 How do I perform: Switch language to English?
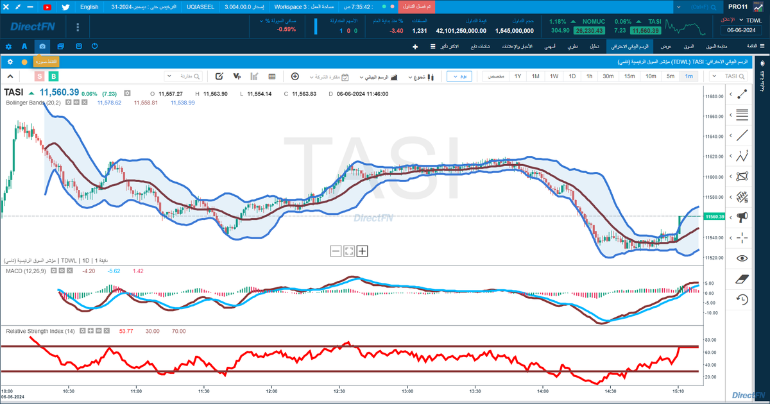pyautogui.click(x=90, y=6)
